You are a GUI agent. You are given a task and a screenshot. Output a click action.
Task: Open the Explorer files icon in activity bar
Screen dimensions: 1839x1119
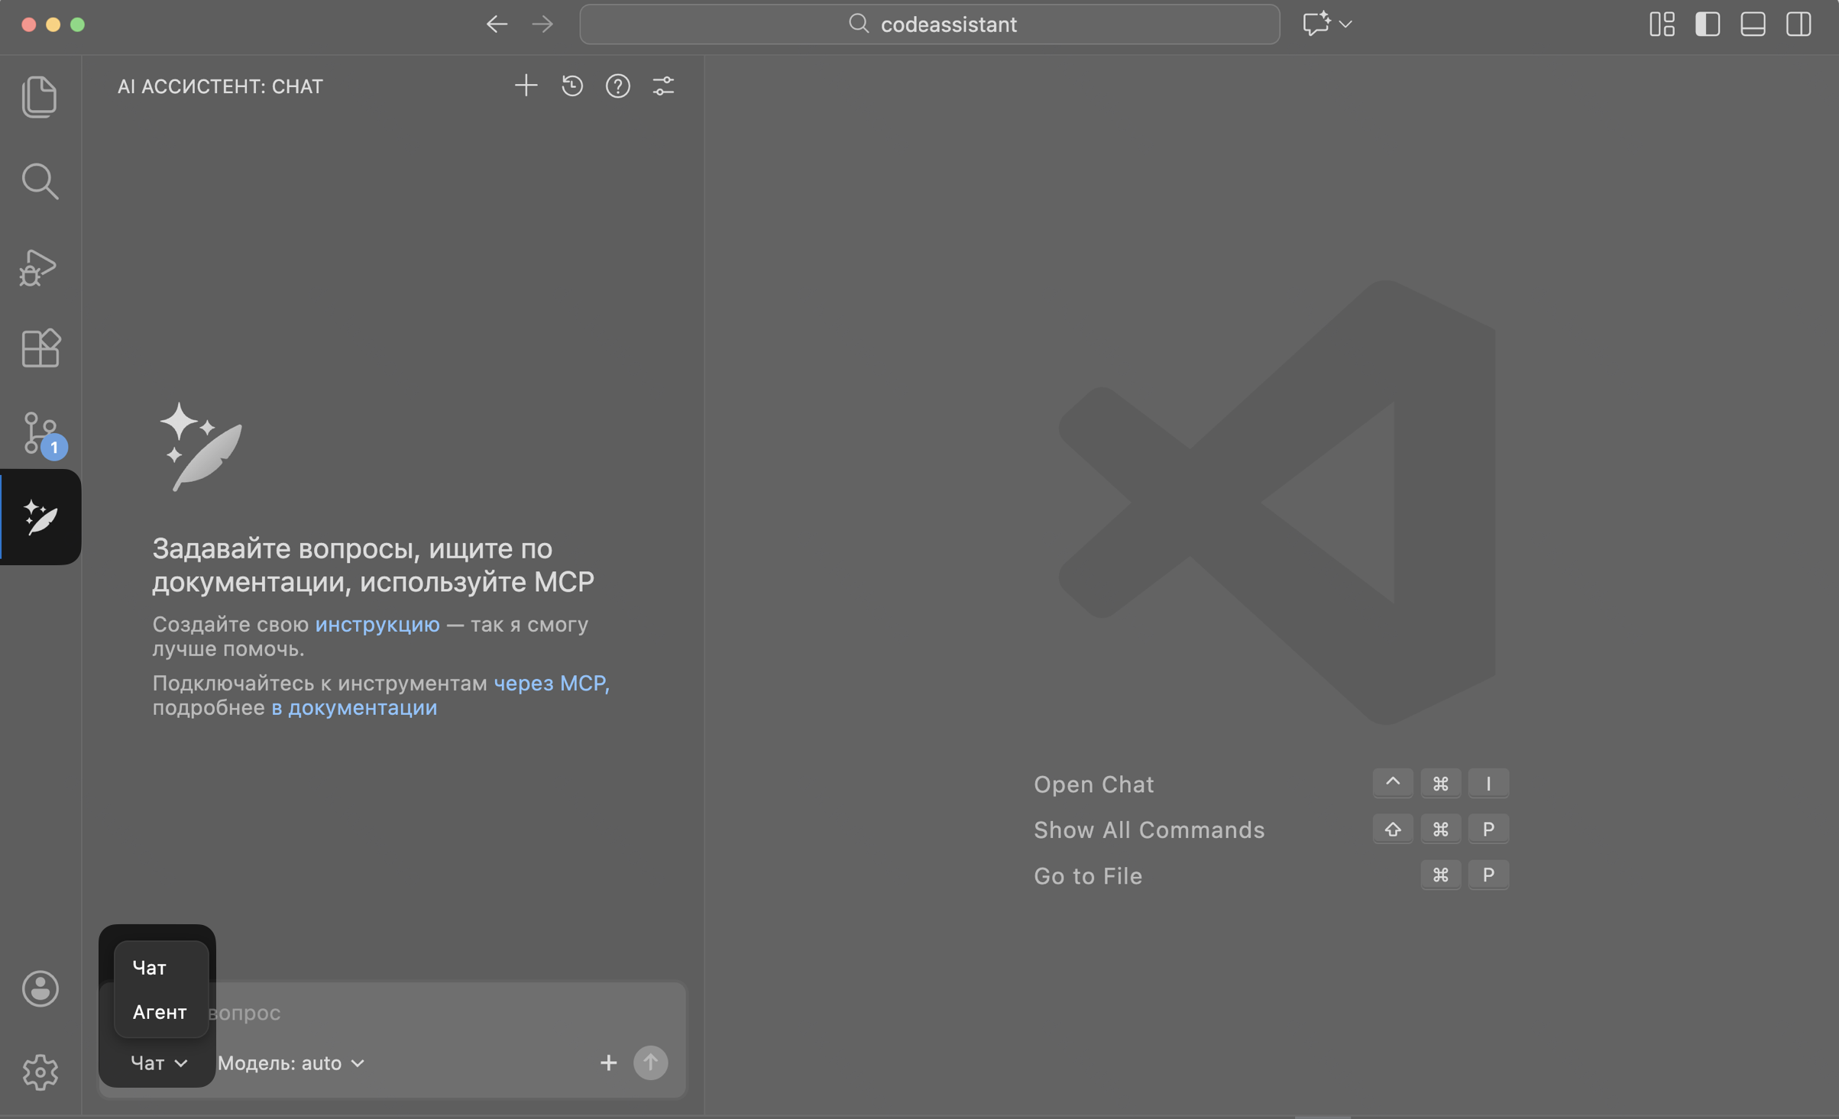40,97
